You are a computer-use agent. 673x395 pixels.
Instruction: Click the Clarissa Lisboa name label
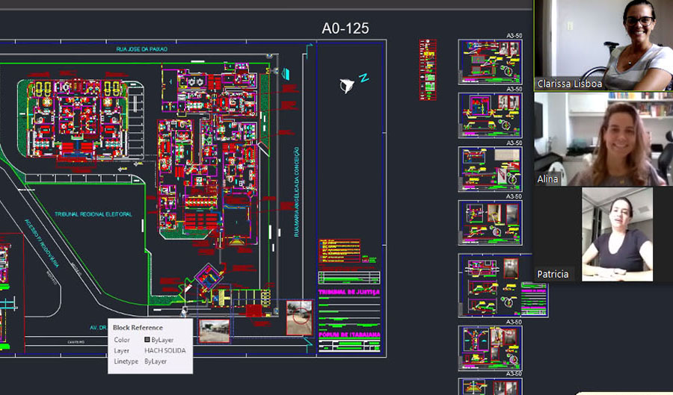pos(569,84)
